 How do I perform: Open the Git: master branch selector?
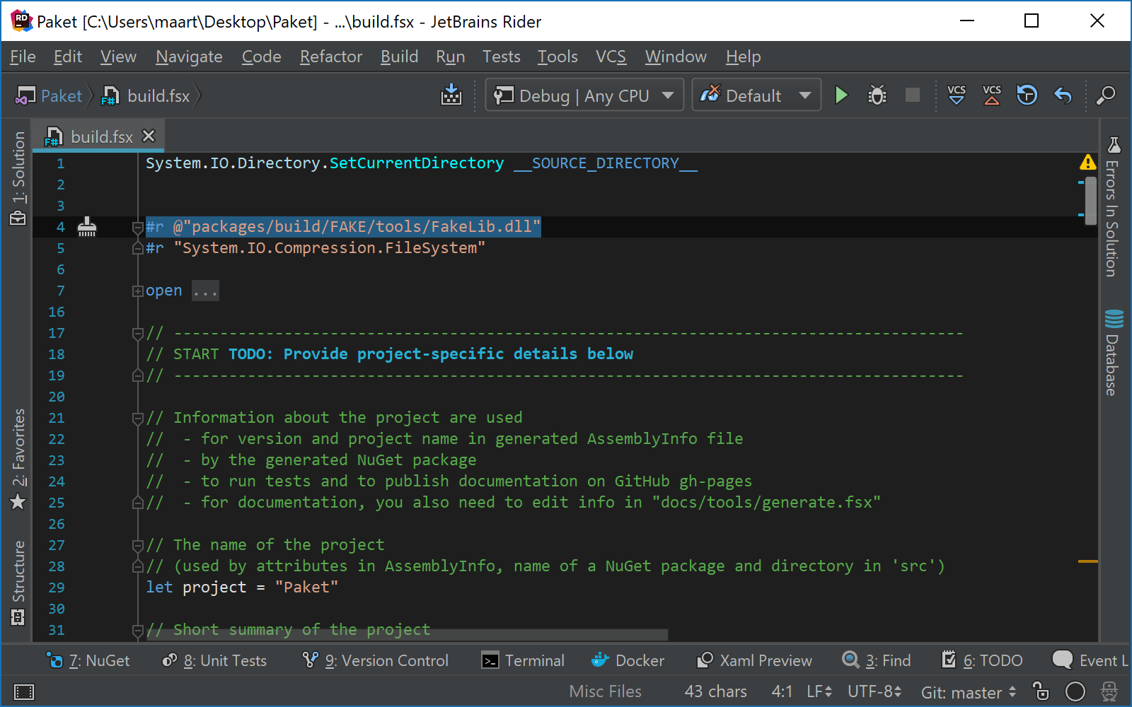pos(969,692)
